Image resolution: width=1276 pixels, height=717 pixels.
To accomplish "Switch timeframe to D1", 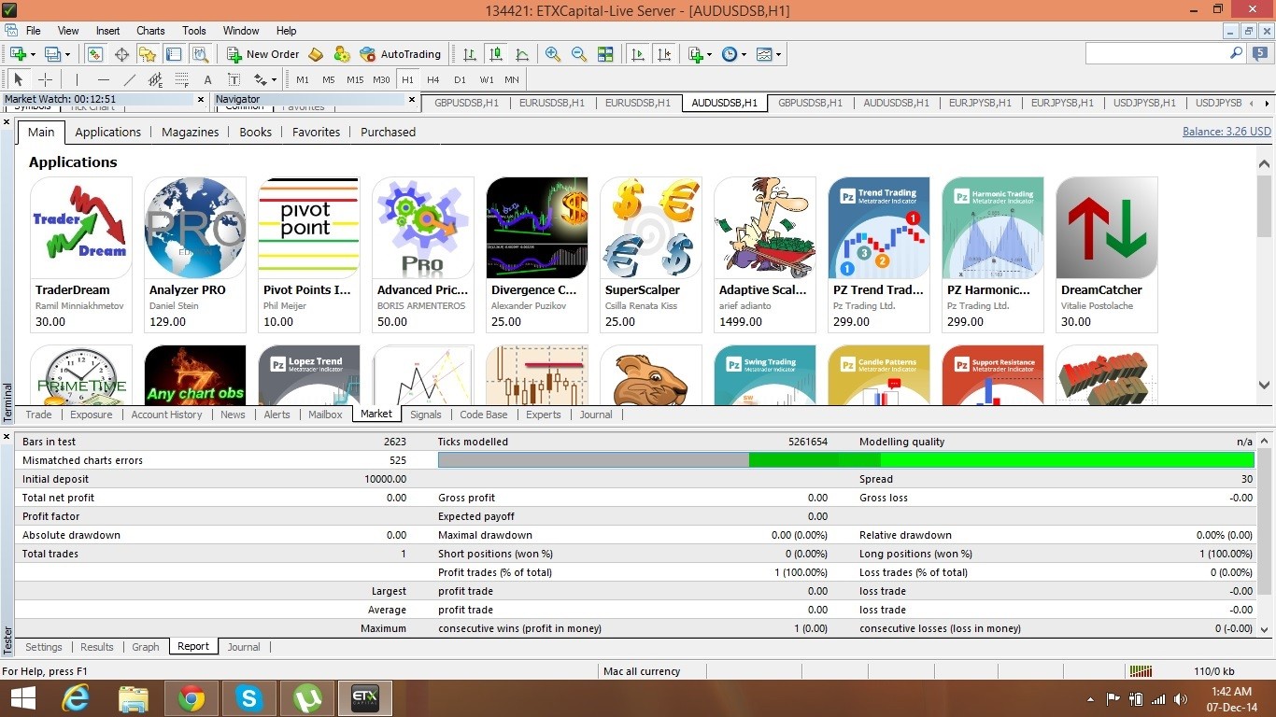I will [x=460, y=79].
